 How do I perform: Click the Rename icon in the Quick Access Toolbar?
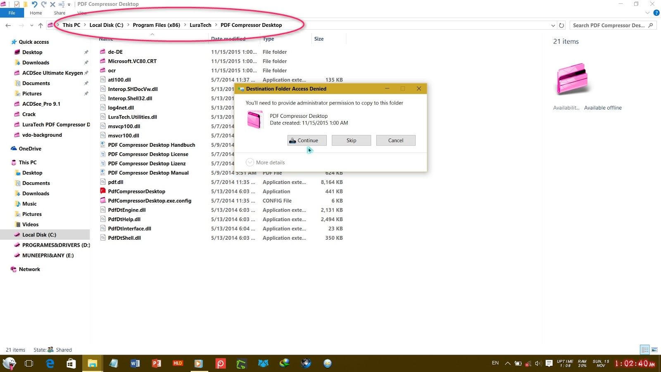(x=61, y=4)
